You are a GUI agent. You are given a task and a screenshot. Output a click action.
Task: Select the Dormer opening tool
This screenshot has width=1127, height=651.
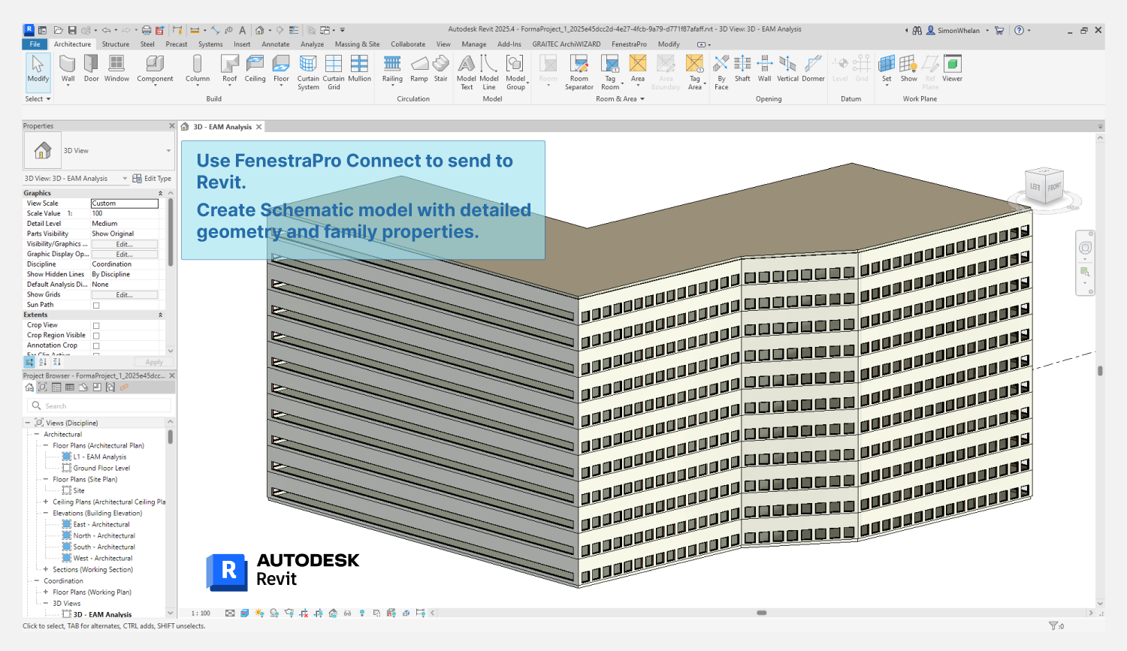(813, 69)
